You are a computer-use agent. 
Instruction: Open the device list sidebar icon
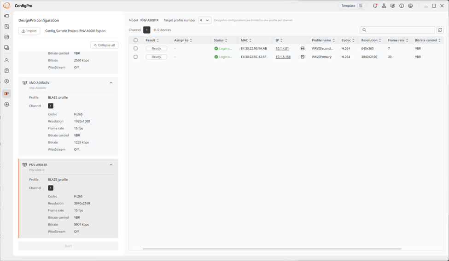click(x=6, y=16)
